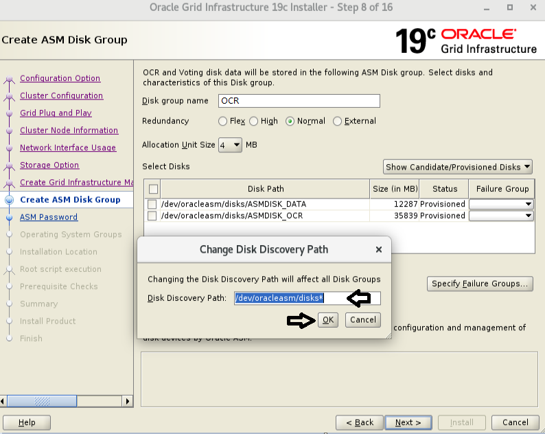Click the Specify Failure Groups button
This screenshot has height=434, width=545.
[480, 284]
